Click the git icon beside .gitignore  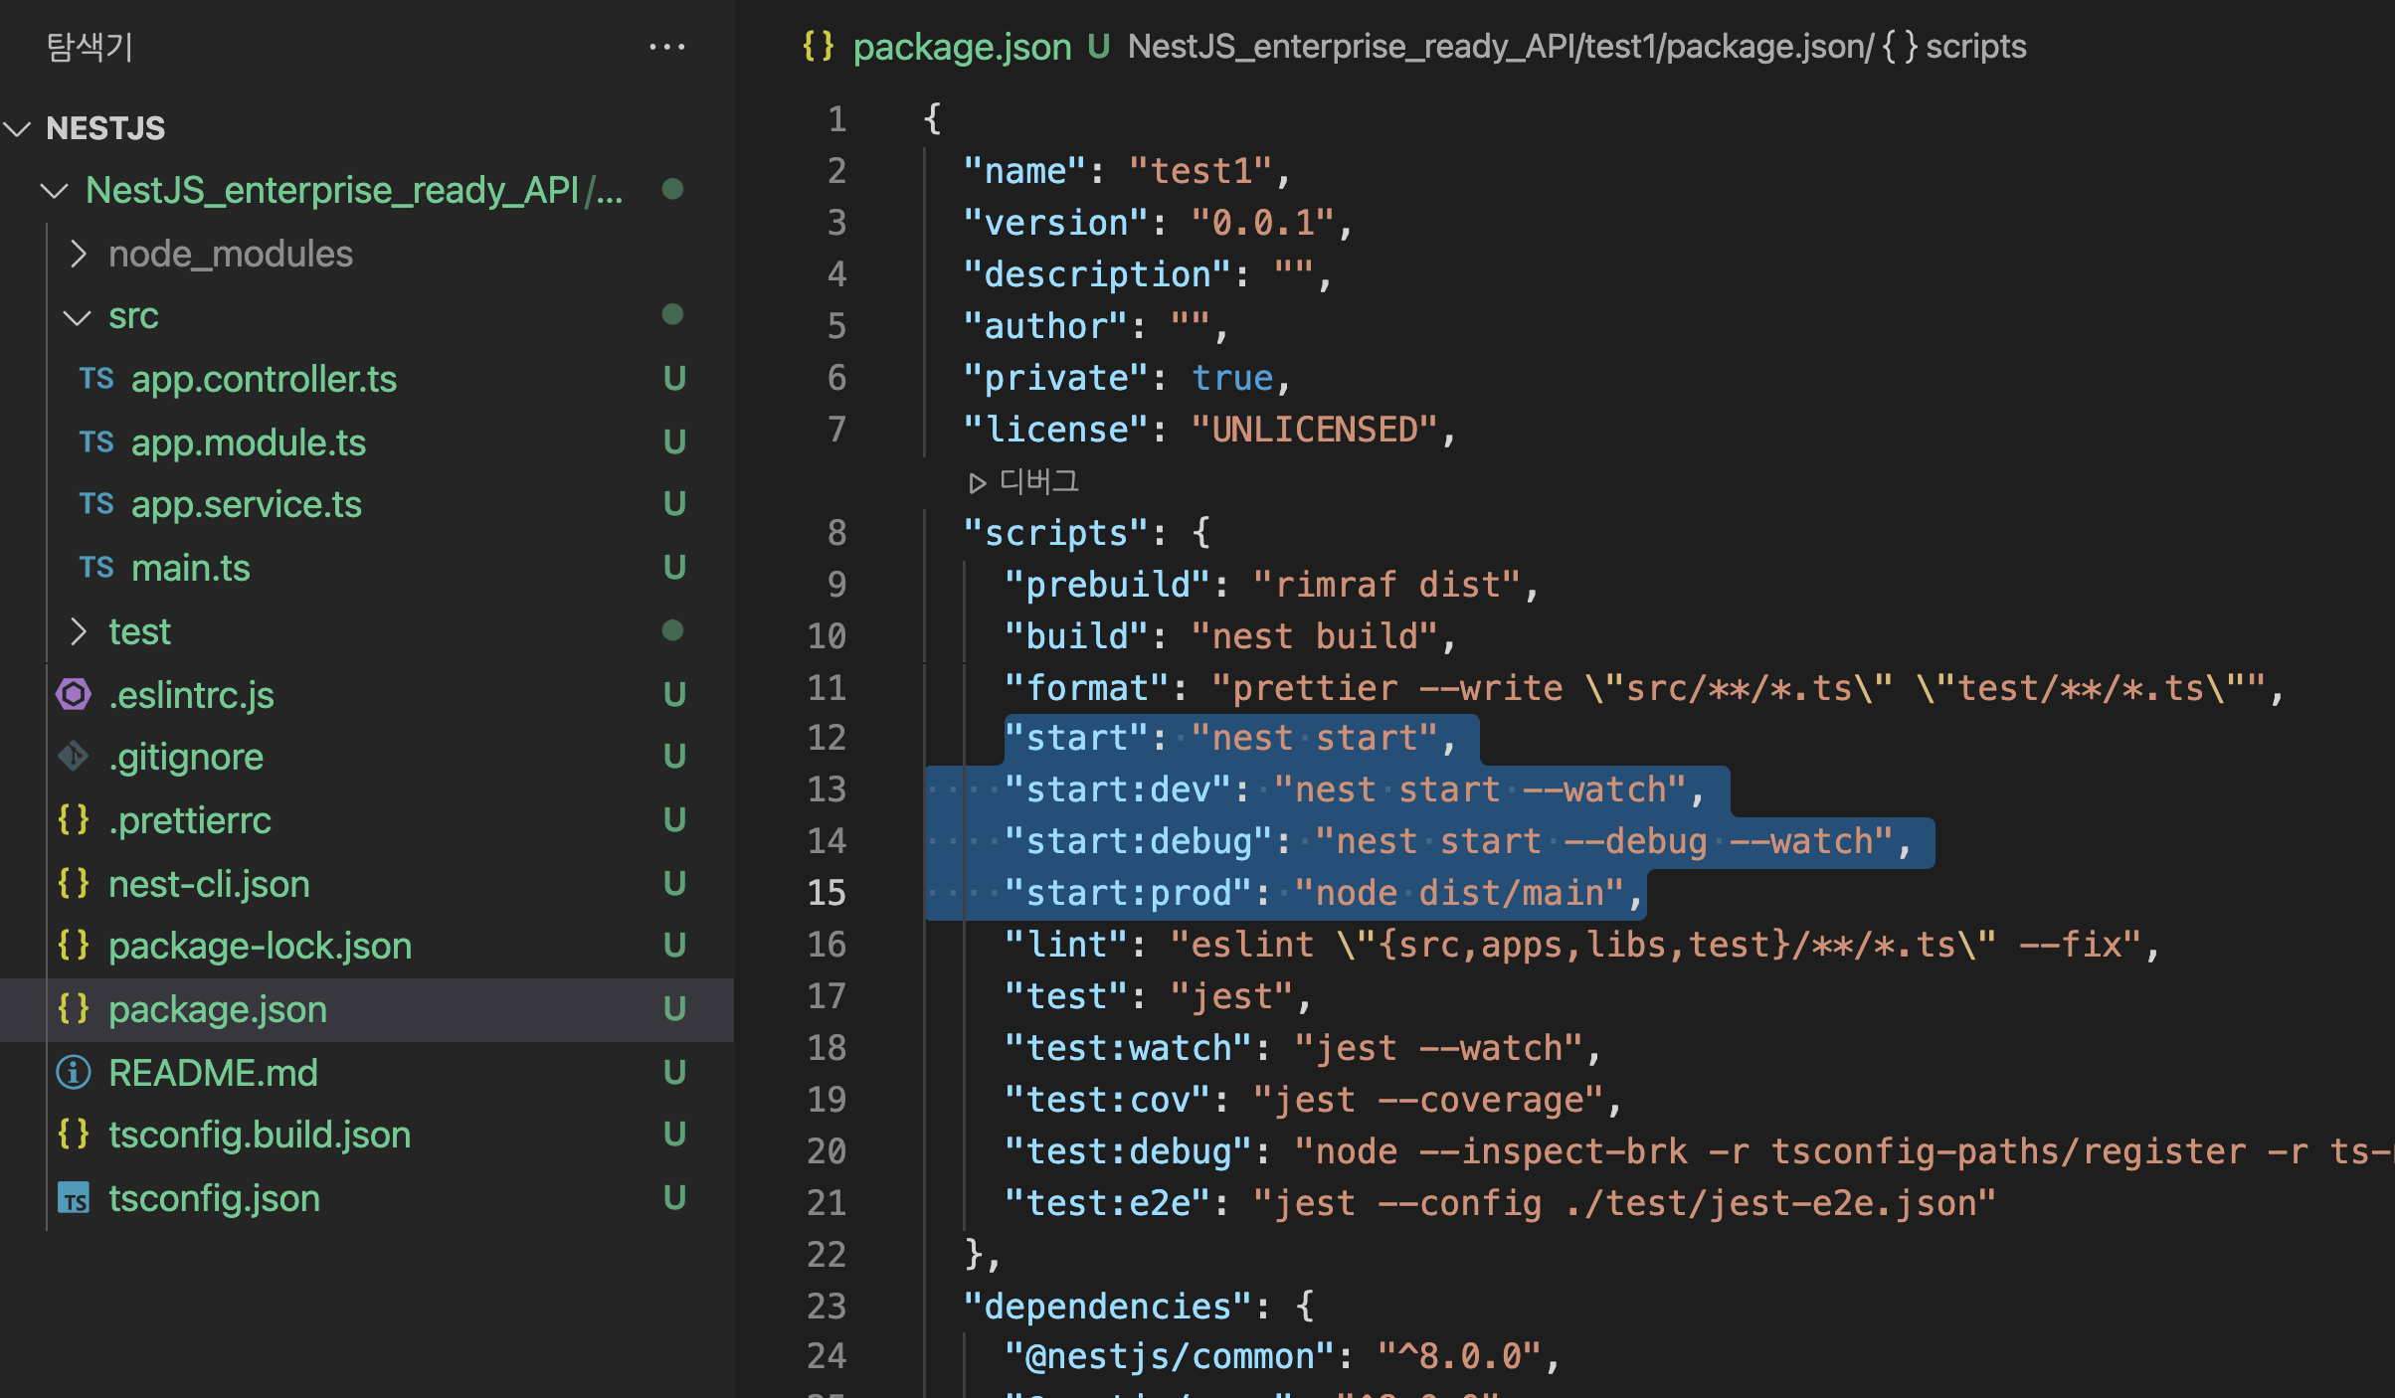click(x=74, y=757)
